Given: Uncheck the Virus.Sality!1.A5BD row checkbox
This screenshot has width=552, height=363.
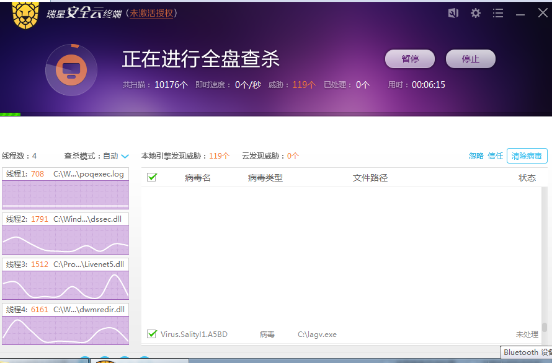Looking at the screenshot, I should pyautogui.click(x=152, y=334).
